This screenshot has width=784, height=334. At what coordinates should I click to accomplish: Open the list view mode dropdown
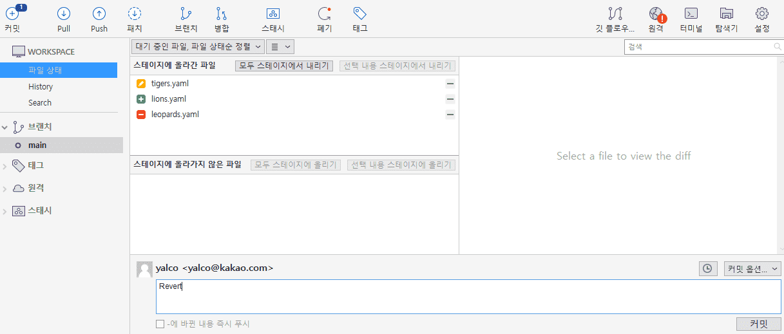point(280,46)
